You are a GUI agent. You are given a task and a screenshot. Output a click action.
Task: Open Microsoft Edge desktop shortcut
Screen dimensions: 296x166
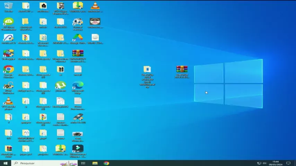(x=78, y=85)
